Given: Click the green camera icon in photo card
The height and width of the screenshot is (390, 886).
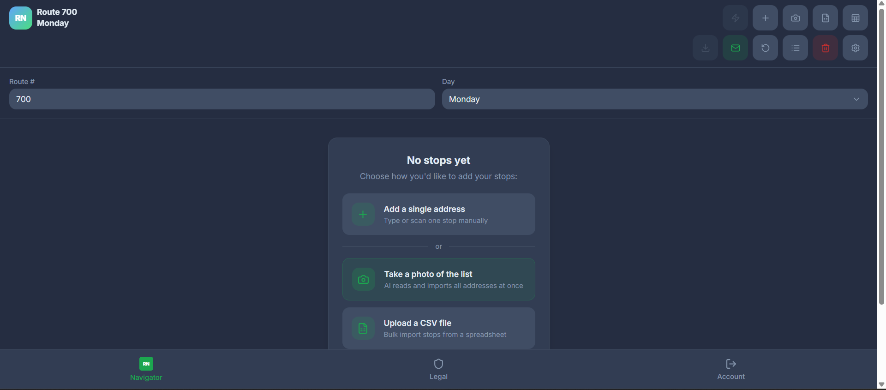Looking at the screenshot, I should click(364, 279).
